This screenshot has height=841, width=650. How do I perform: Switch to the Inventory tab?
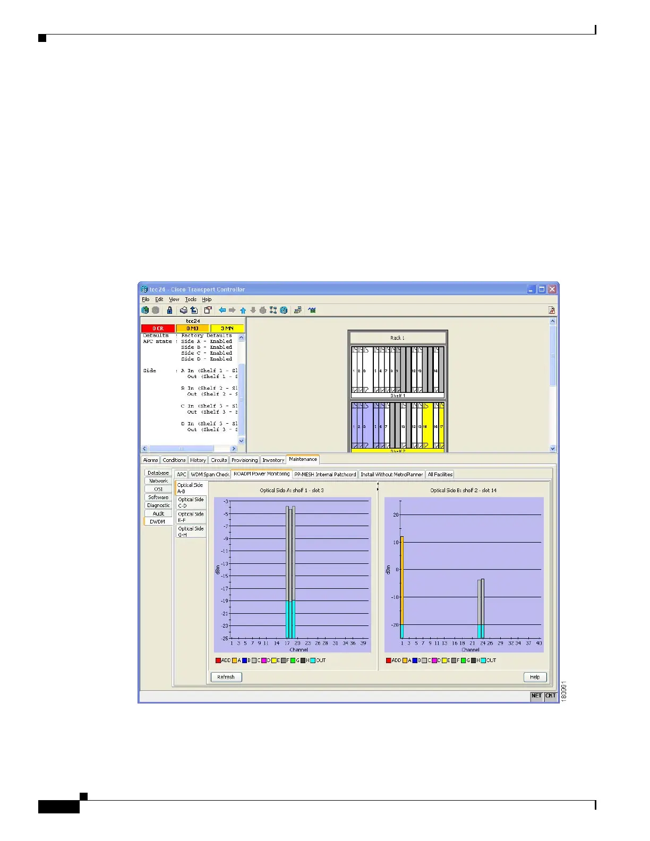[273, 460]
